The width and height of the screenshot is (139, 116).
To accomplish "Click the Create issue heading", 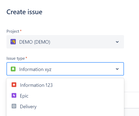I will (x=24, y=12).
